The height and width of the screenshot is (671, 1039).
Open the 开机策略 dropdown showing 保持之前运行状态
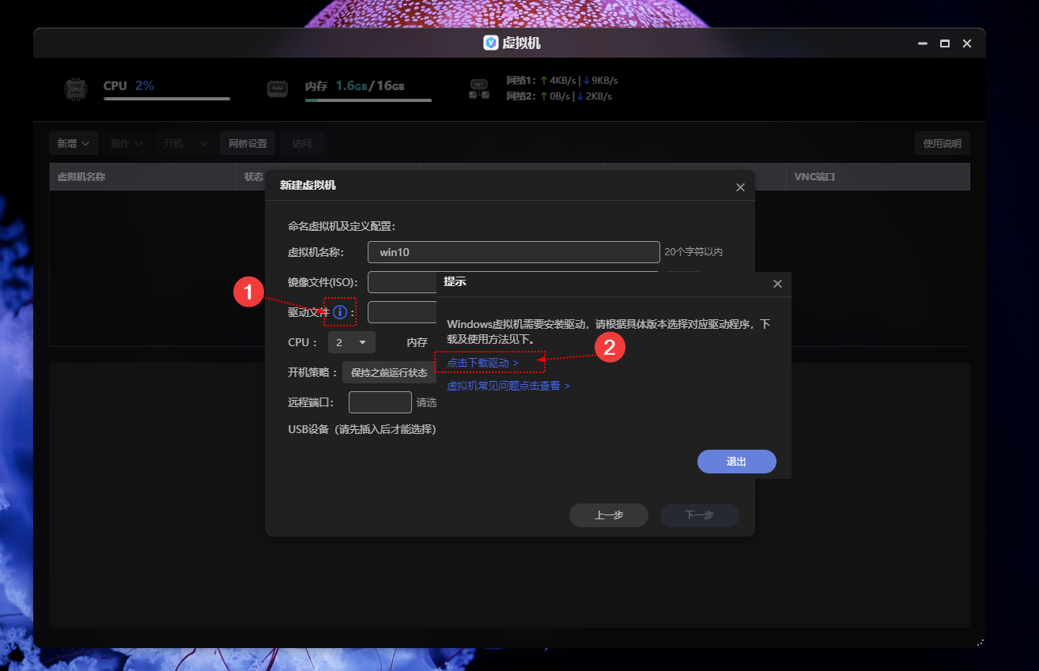click(x=389, y=371)
